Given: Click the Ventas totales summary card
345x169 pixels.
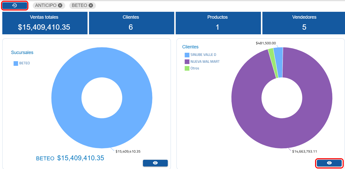Looking at the screenshot, I should click(44, 23).
